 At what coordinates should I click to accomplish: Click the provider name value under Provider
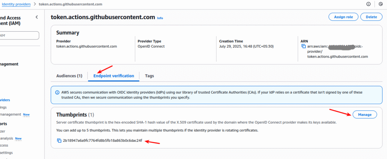pos(87,46)
